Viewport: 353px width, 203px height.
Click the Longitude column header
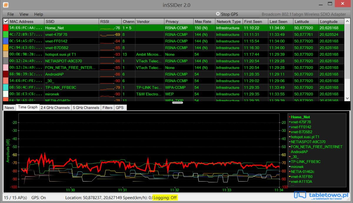(332, 21)
